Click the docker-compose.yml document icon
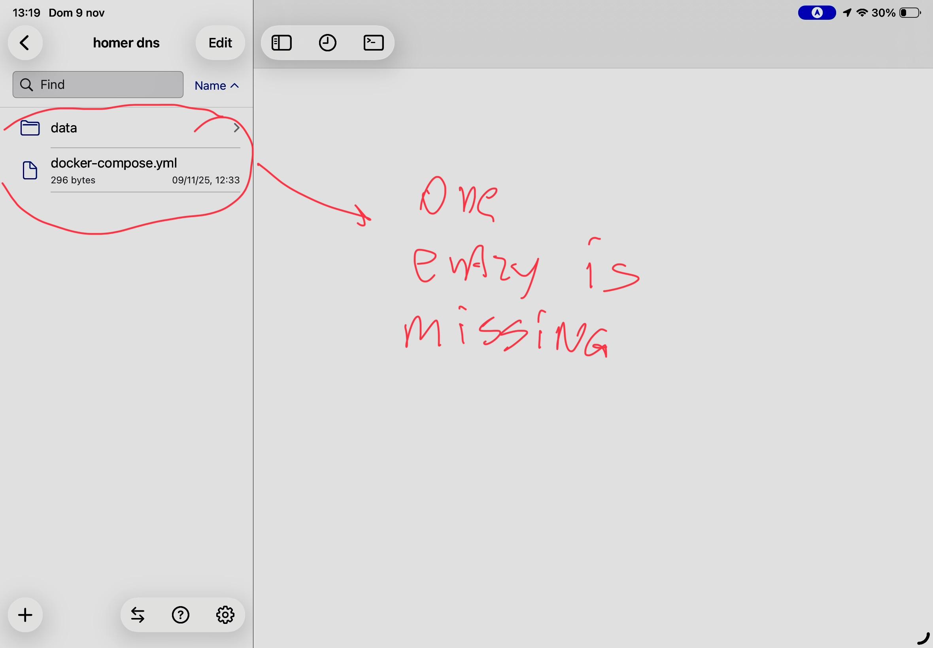The width and height of the screenshot is (933, 648). coord(30,170)
